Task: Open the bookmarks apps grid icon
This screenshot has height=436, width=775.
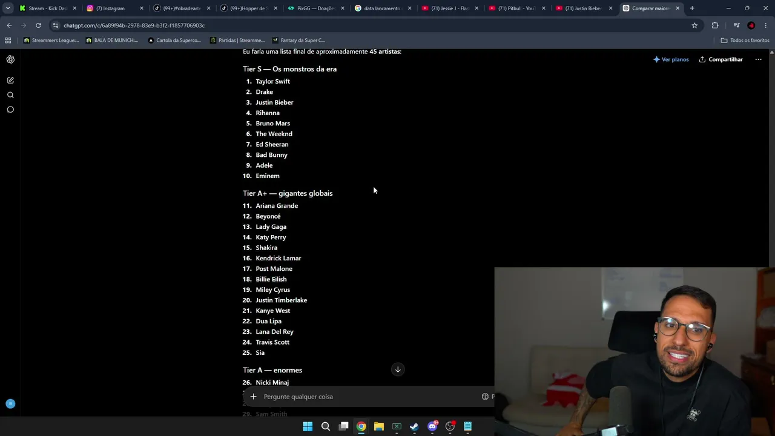Action: (8, 41)
